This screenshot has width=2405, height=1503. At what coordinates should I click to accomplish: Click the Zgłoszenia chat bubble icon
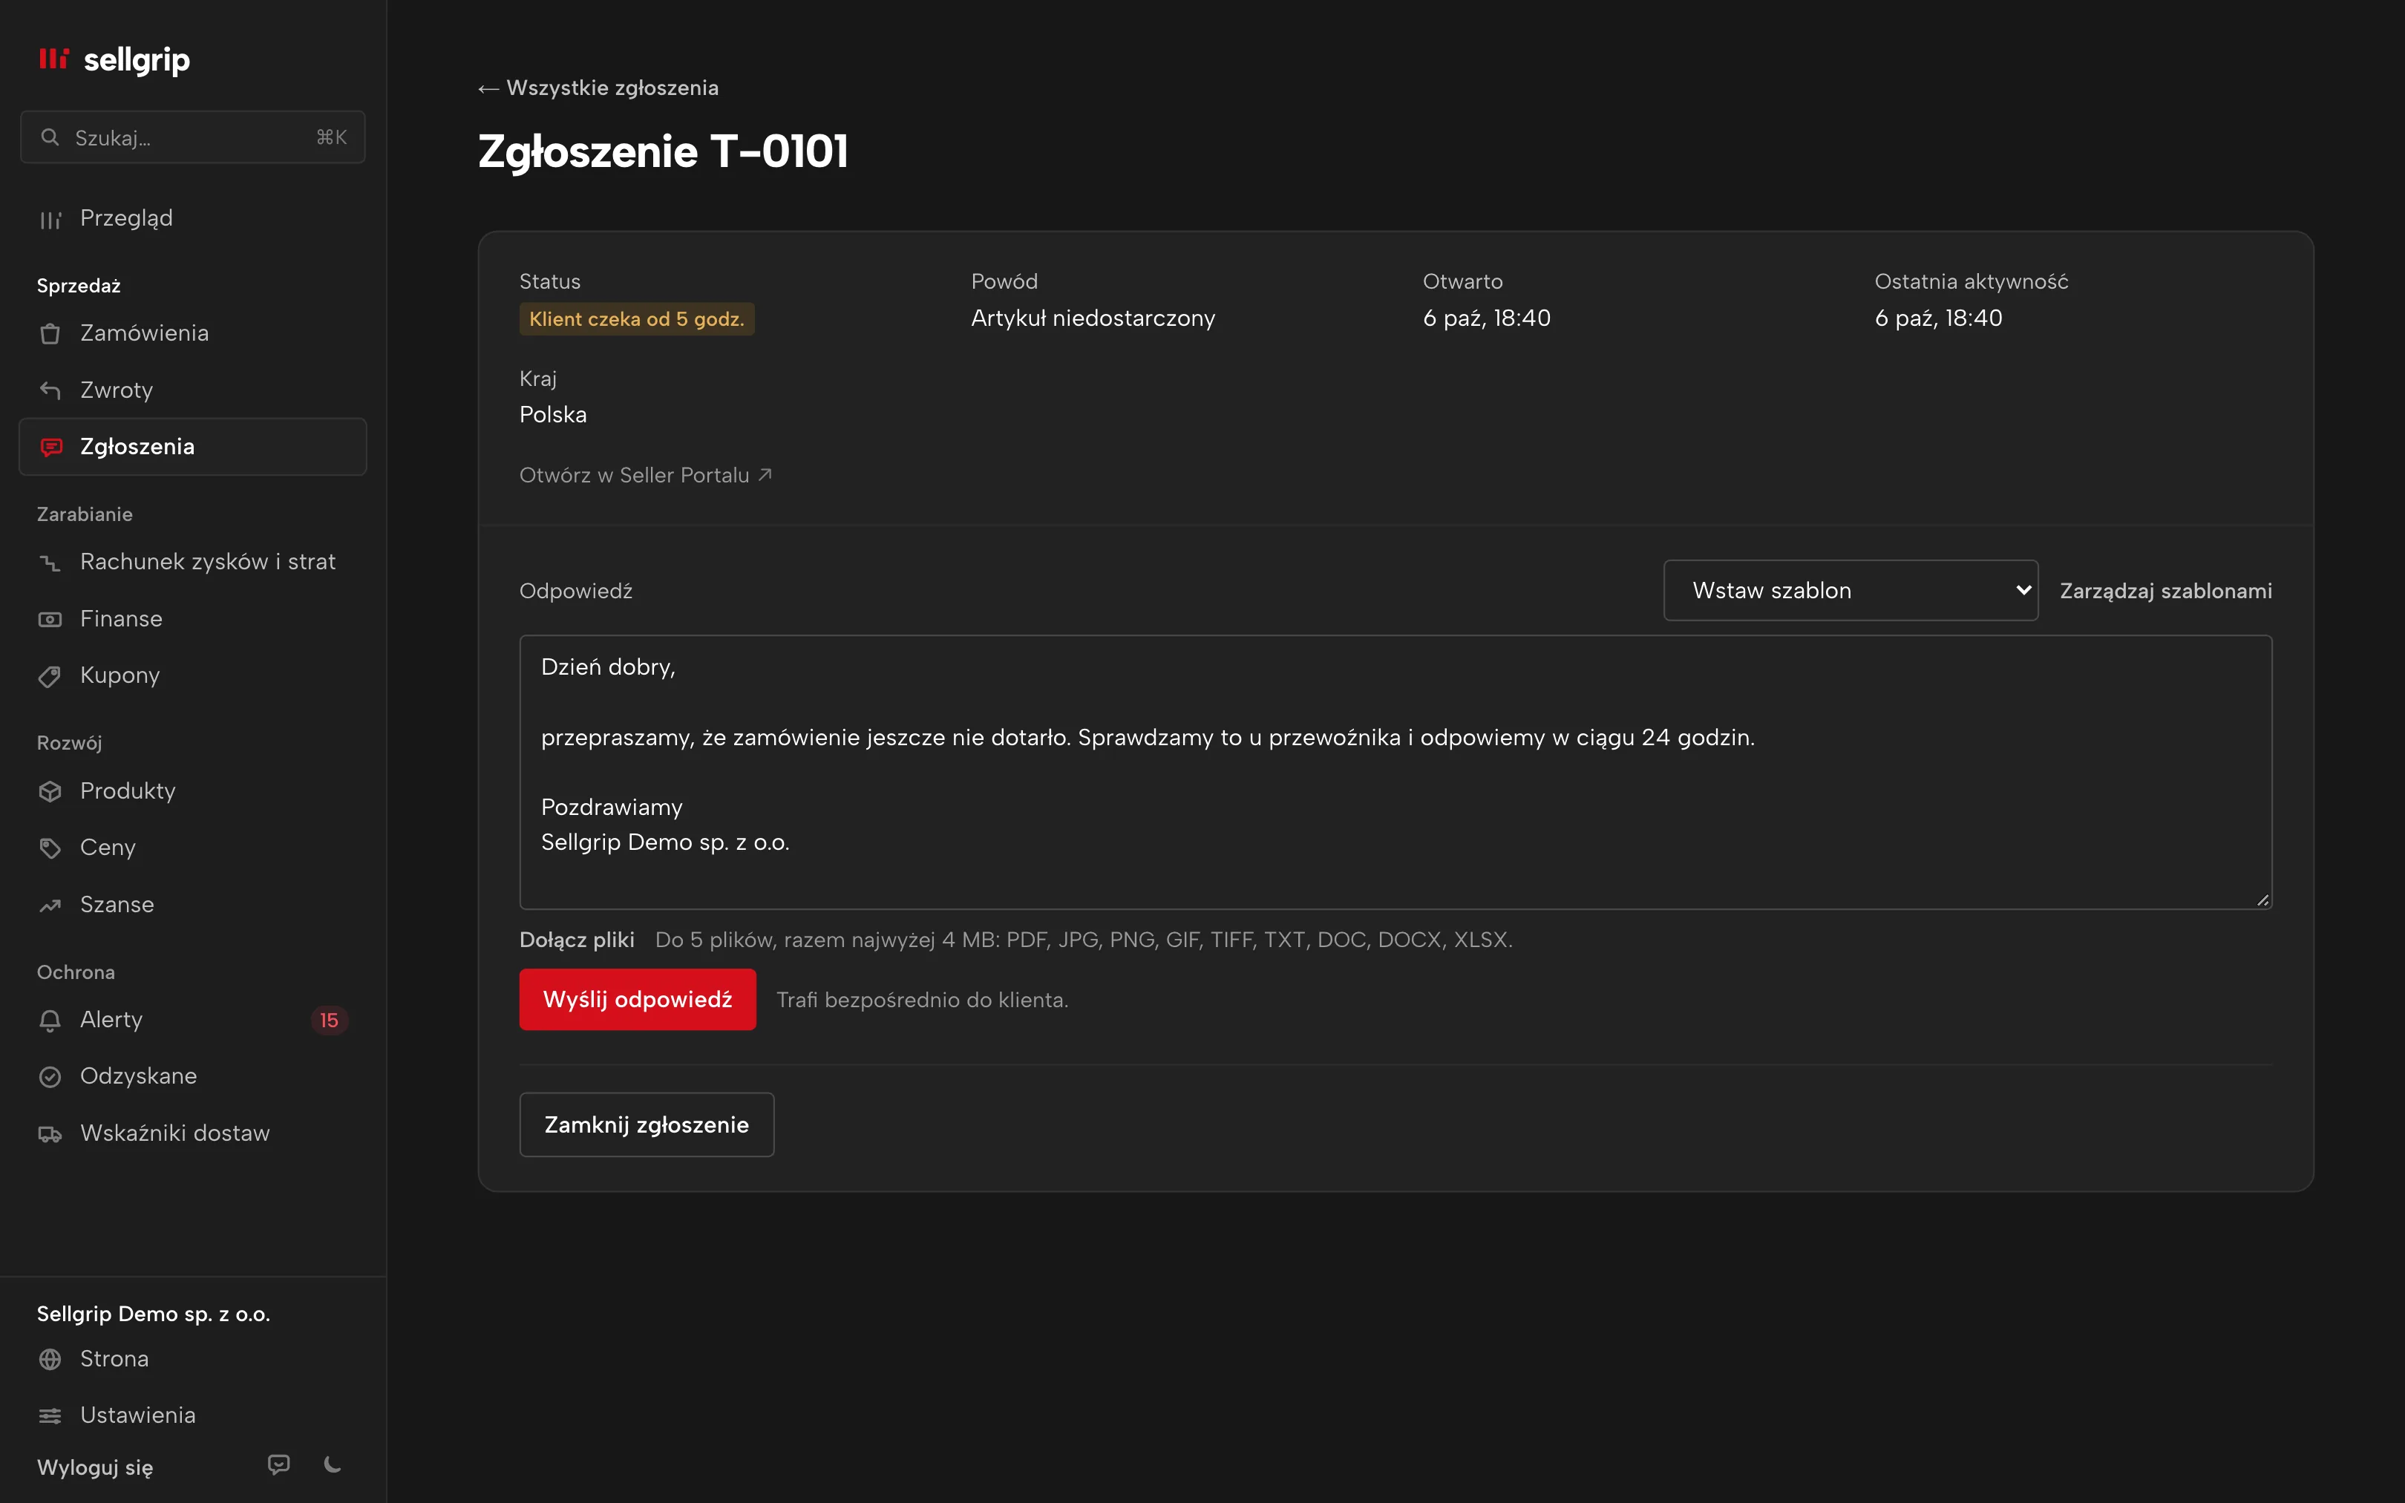click(x=50, y=448)
